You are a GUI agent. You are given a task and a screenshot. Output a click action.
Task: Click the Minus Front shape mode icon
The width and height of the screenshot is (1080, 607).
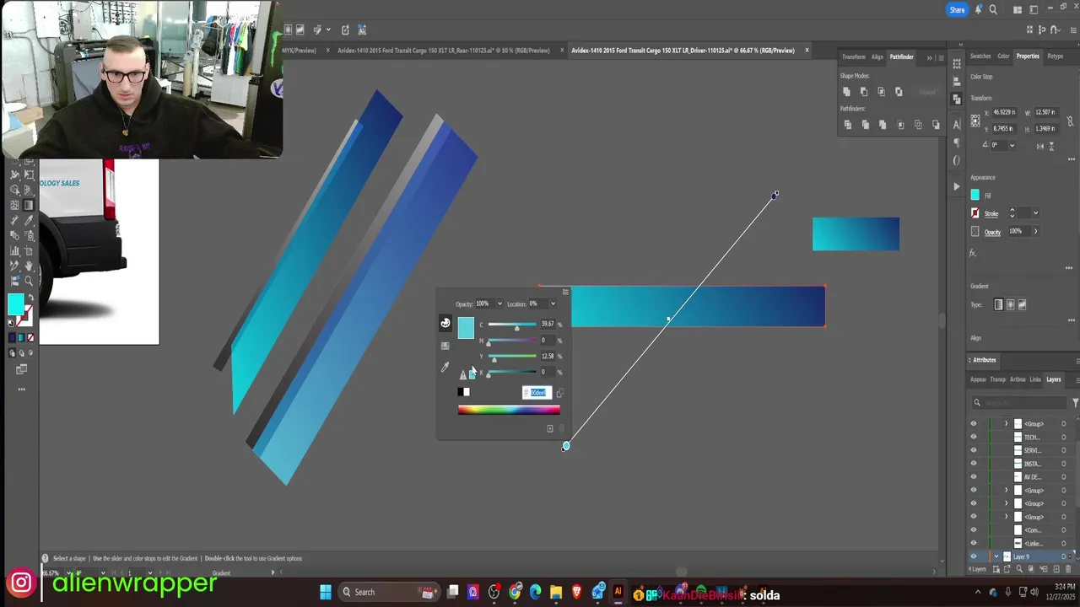(x=864, y=91)
